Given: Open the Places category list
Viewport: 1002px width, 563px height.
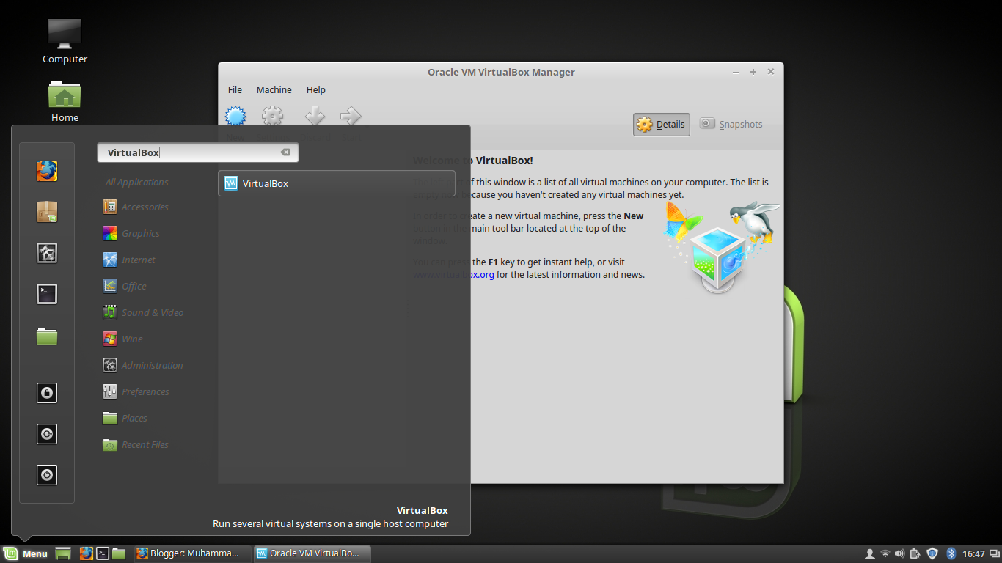Looking at the screenshot, I should coord(133,418).
